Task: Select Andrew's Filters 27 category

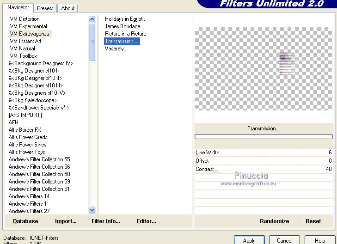Action: 29,211
